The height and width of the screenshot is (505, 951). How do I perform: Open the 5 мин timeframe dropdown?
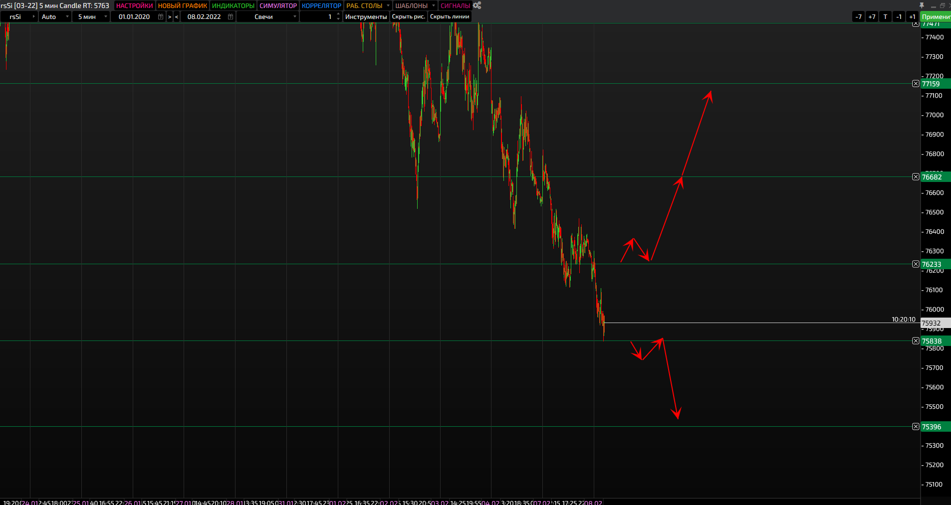pyautogui.click(x=91, y=16)
